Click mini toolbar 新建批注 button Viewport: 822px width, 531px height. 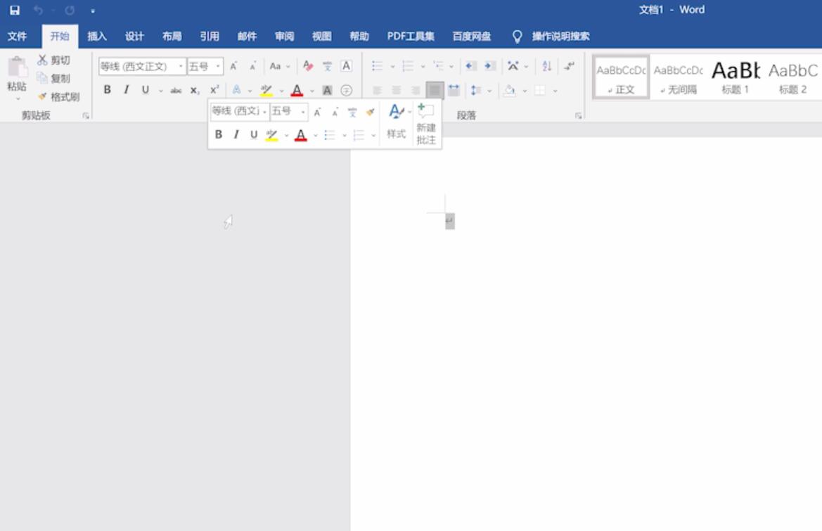point(426,124)
